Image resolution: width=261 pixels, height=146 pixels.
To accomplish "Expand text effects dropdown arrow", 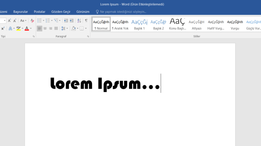I will 14,29.
